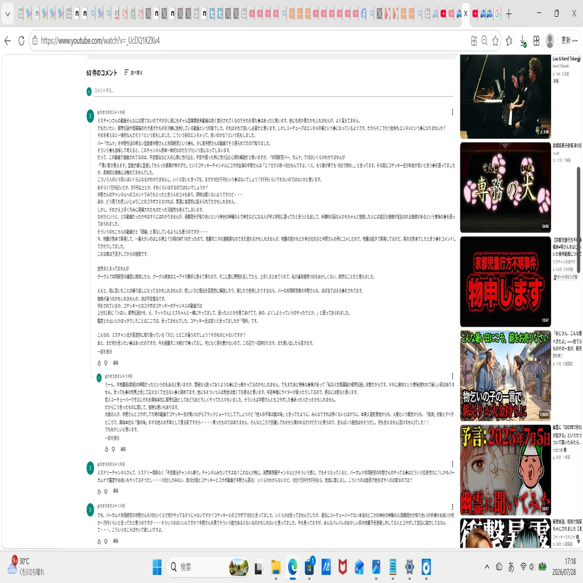
Task: Add this page to favorites star
Action: tap(495, 40)
